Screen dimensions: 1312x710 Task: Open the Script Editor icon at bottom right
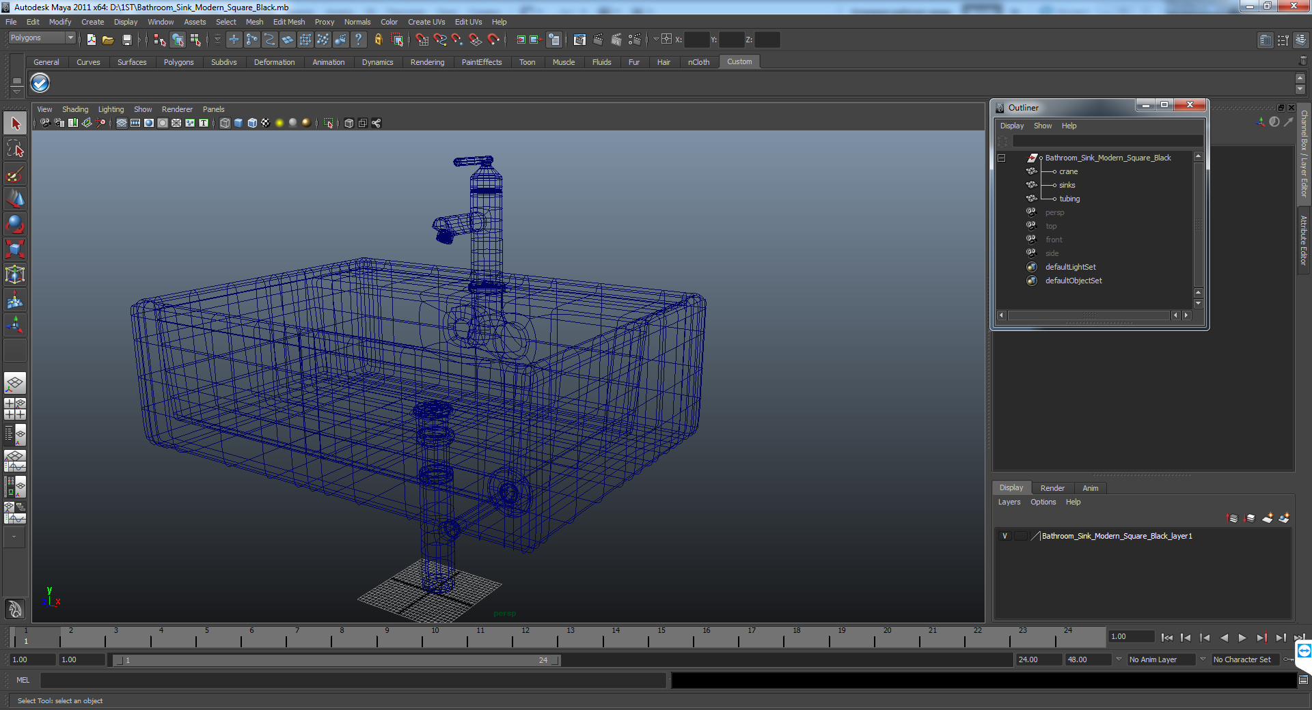pyautogui.click(x=1303, y=680)
